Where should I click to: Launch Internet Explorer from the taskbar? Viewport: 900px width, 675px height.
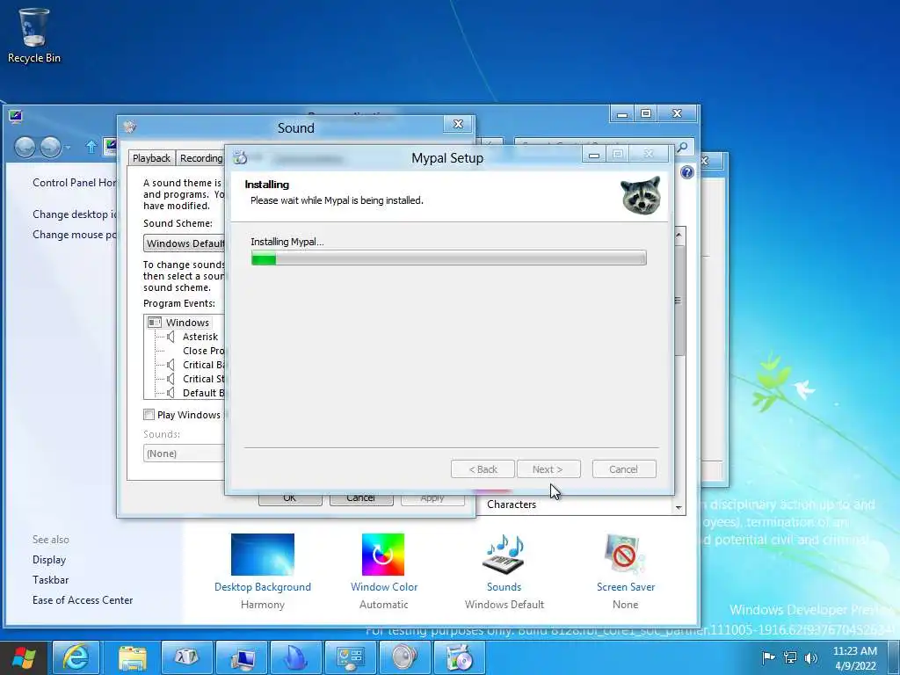[x=76, y=657]
